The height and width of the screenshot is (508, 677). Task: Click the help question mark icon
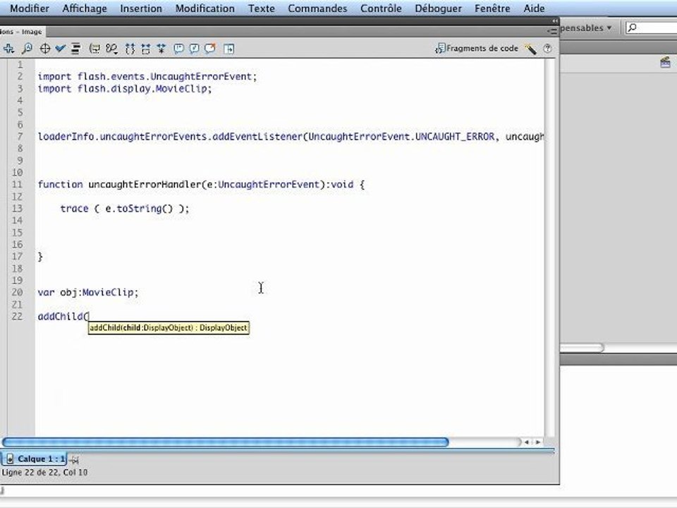547,49
